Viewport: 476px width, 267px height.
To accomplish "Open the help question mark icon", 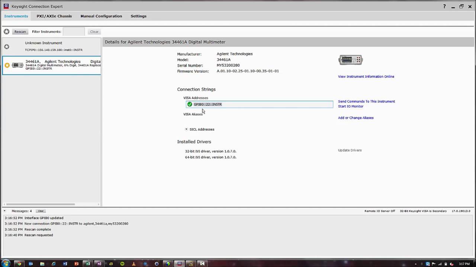I will [x=444, y=6].
